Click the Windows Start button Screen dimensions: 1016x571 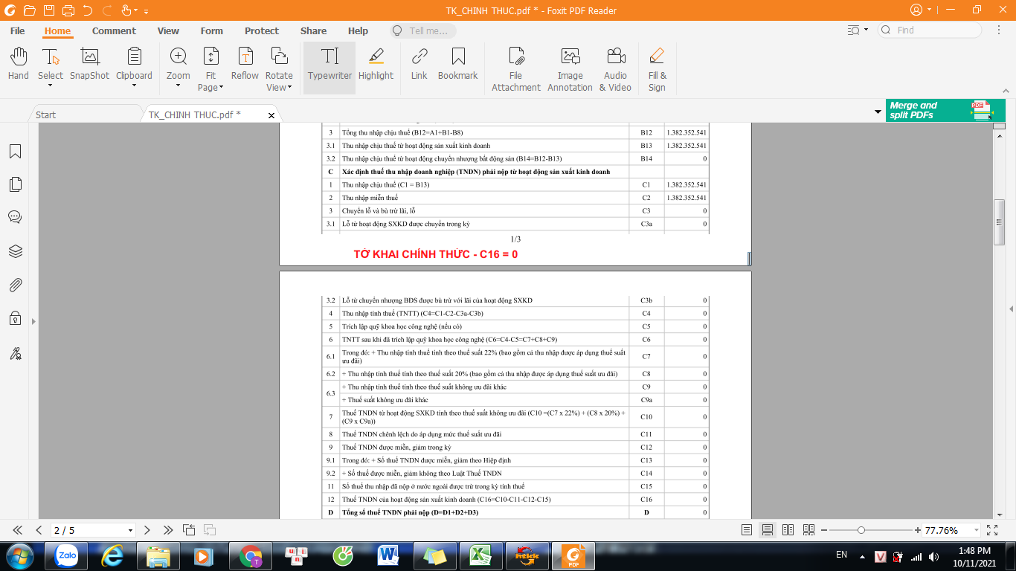20,555
